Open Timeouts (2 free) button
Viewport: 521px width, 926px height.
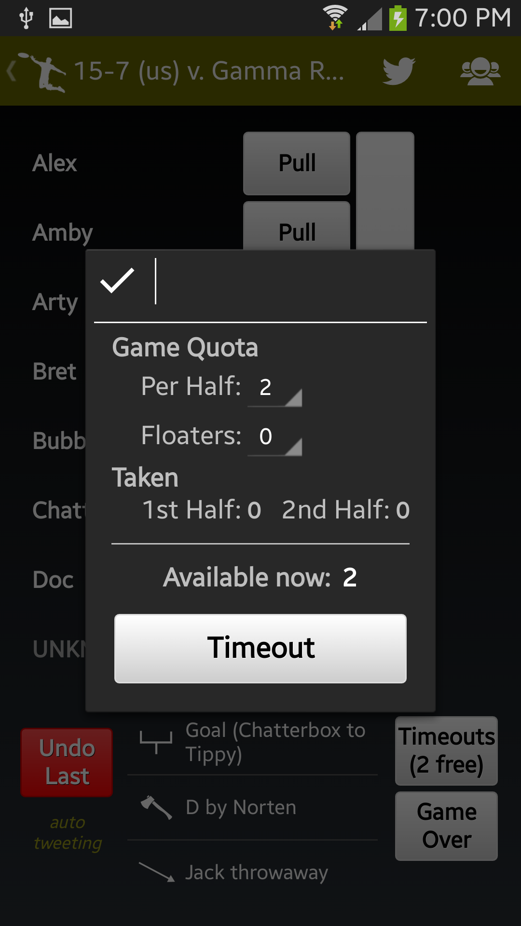coord(446,751)
